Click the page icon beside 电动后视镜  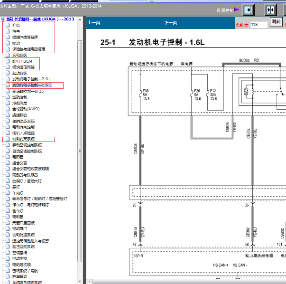[x=8, y=264]
